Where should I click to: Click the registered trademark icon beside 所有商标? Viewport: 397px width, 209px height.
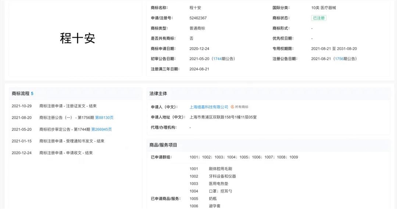tap(232, 107)
